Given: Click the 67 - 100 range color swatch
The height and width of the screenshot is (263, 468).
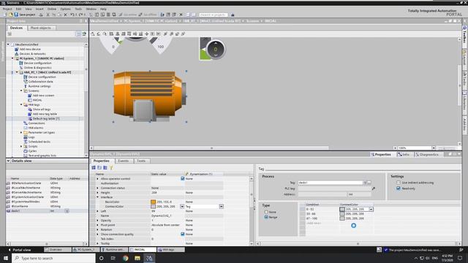Looking at the screenshot, I should click(x=342, y=218).
